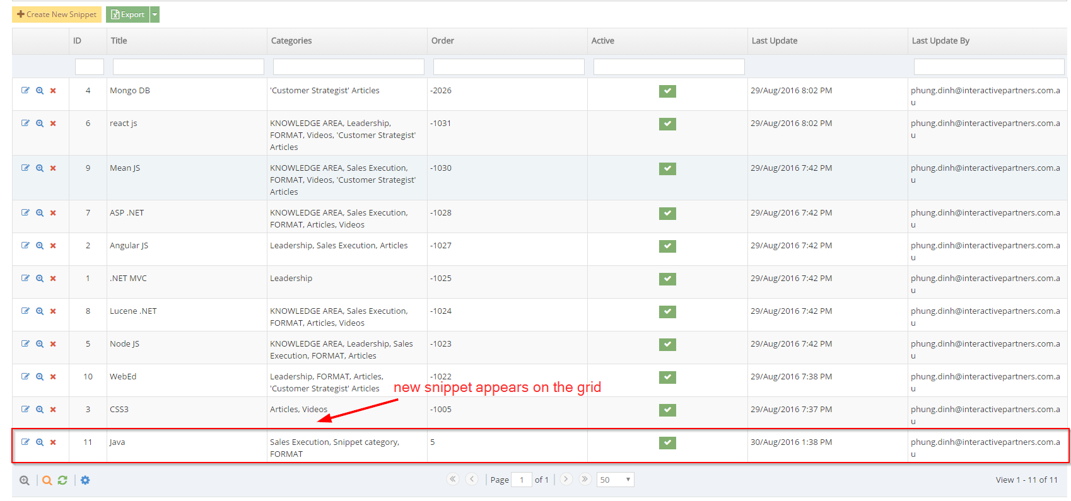Toggle the Active checkmark for Java row
The height and width of the screenshot is (501, 1071).
tap(667, 443)
